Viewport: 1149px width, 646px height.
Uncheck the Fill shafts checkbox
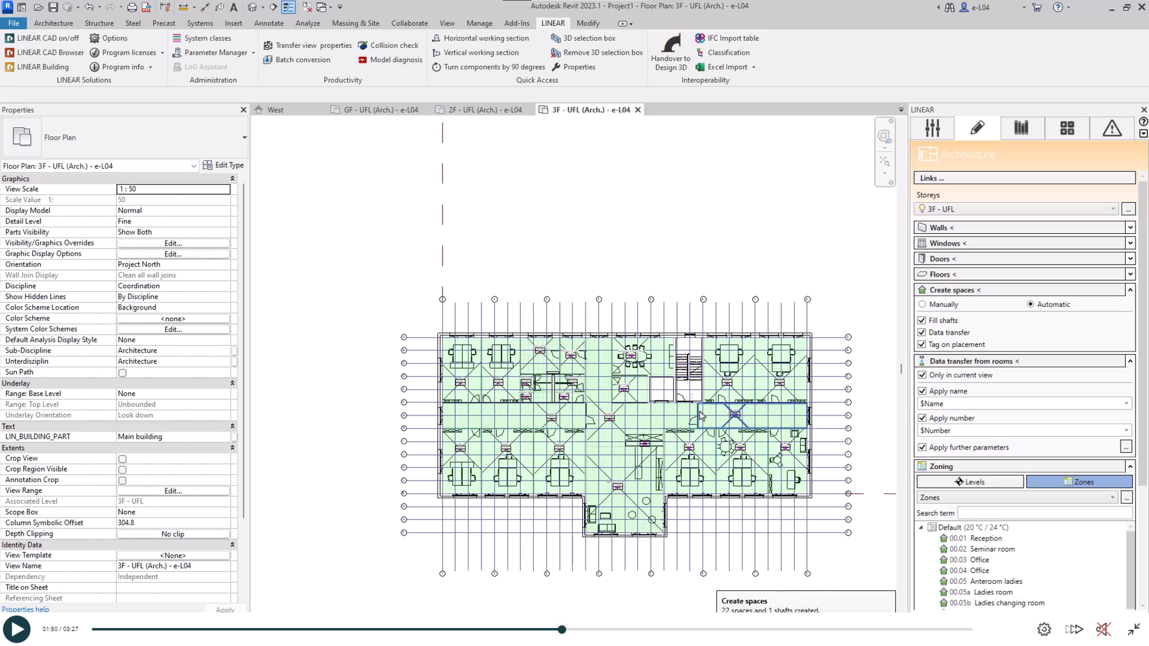pyautogui.click(x=922, y=320)
